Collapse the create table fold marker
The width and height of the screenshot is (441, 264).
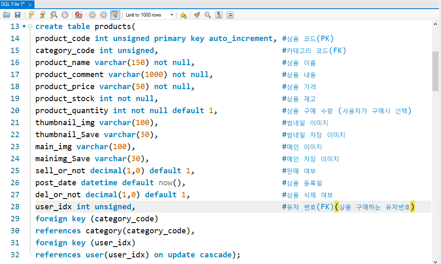pyautogui.click(x=30, y=27)
